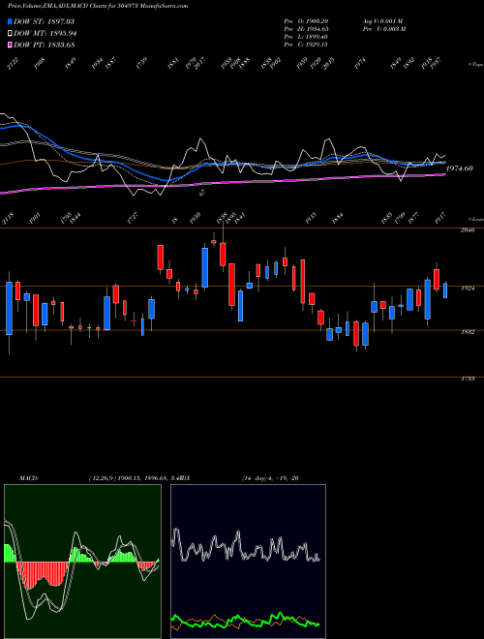484x639 pixels.
Task: Click the large red MACD histogram area
Action: point(41,574)
